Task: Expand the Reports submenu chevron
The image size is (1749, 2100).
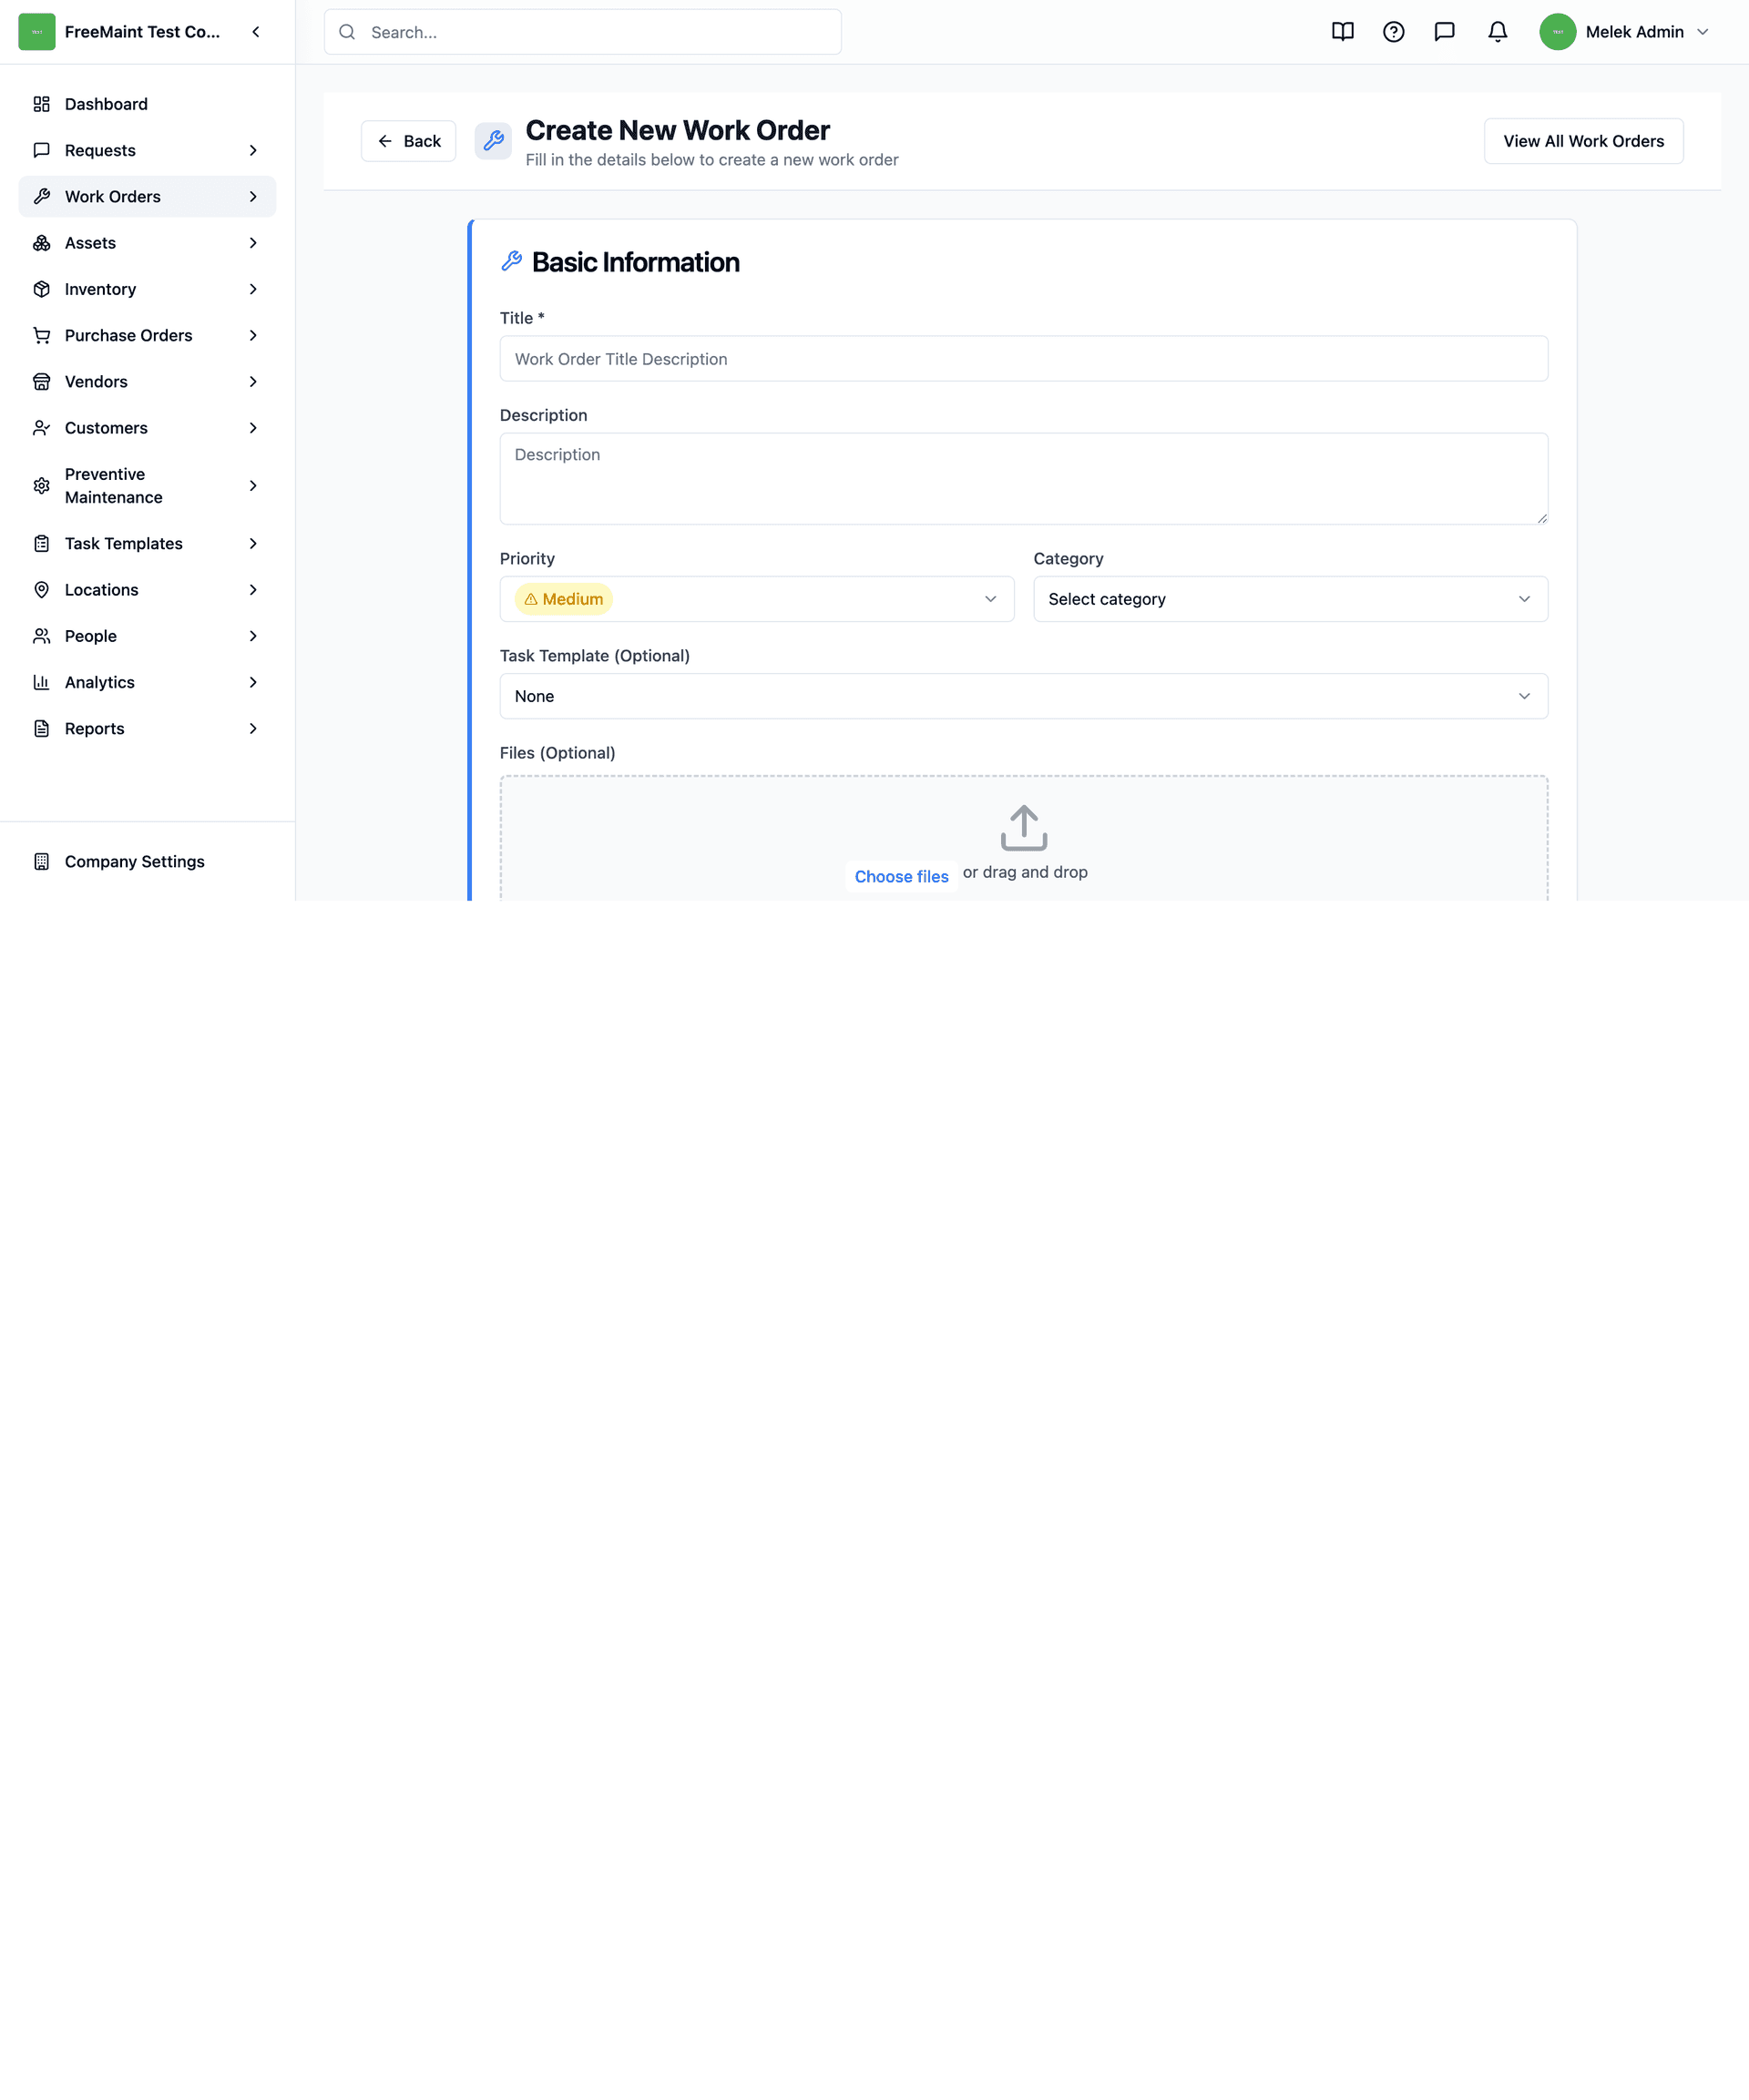Action: point(253,728)
